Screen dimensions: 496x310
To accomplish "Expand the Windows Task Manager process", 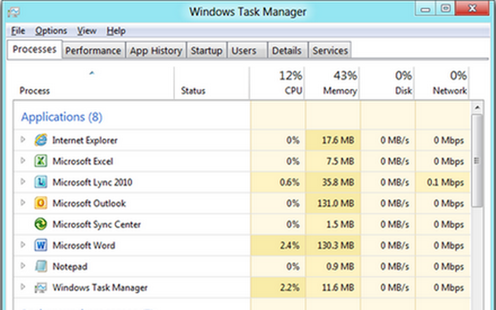I will 23,287.
